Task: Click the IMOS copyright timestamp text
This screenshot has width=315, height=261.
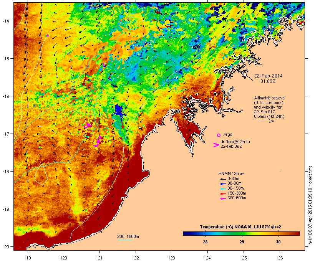Action: [x=310, y=205]
